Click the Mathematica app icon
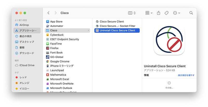 point(48,75)
